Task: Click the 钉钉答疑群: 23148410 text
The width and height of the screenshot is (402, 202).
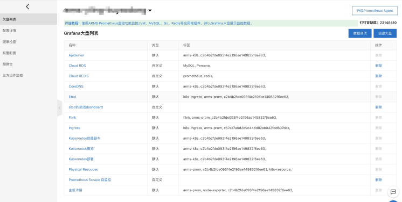Action: (378, 23)
